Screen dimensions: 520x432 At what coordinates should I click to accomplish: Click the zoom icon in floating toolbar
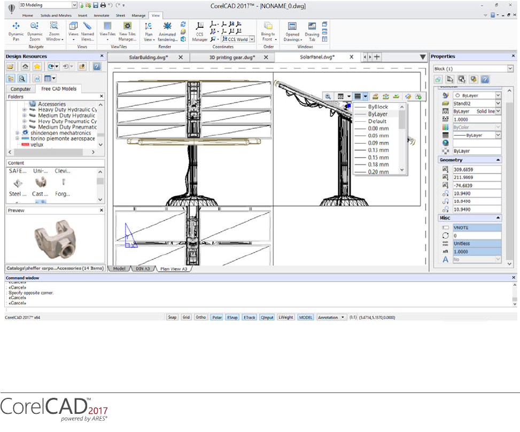[x=328, y=97]
